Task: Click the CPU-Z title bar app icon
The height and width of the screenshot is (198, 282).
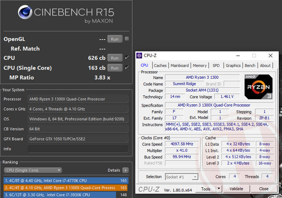Action: [x=139, y=56]
